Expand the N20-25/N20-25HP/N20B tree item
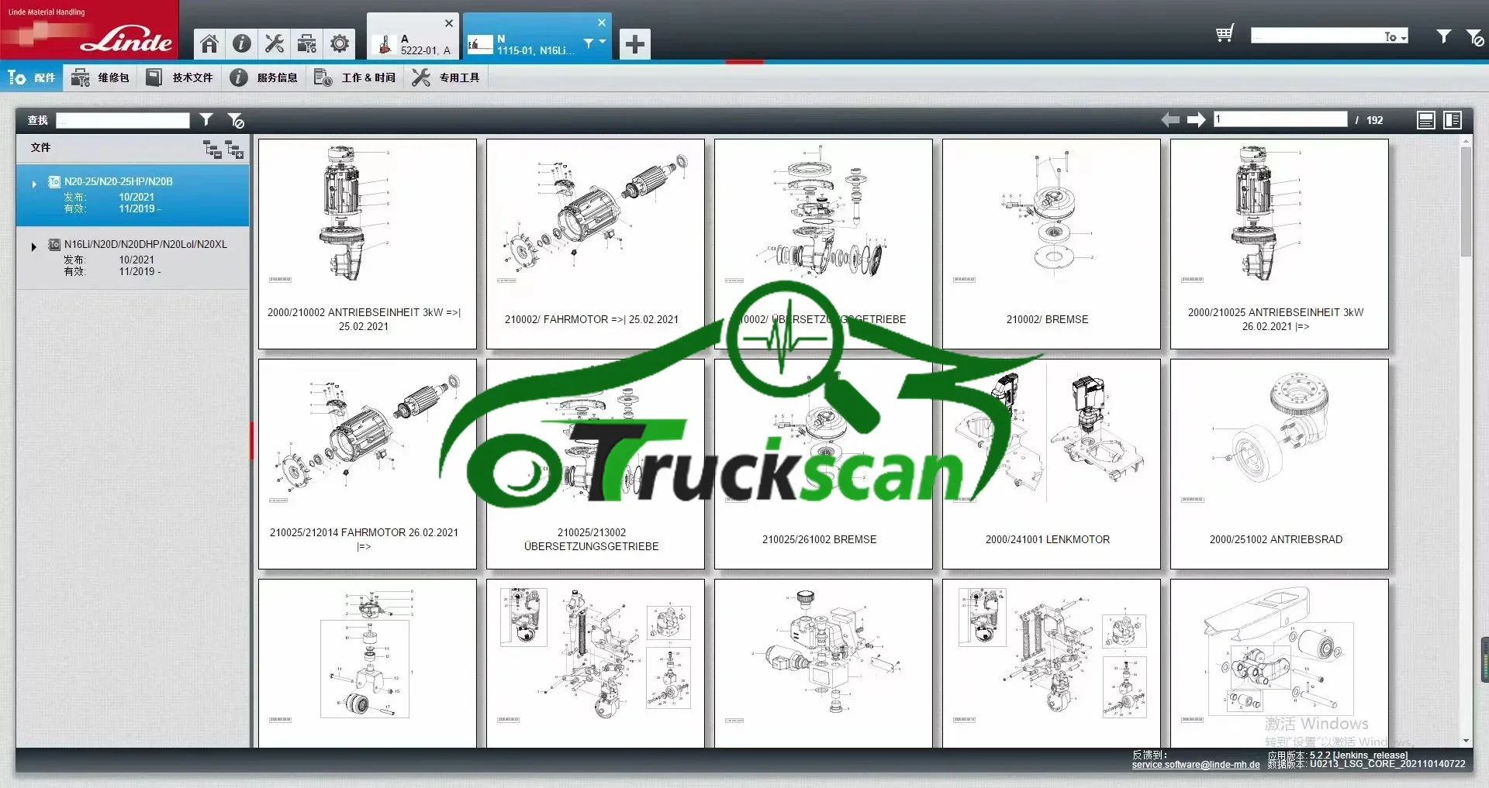 pos(34,184)
